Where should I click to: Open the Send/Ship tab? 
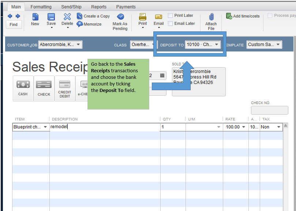71,7
